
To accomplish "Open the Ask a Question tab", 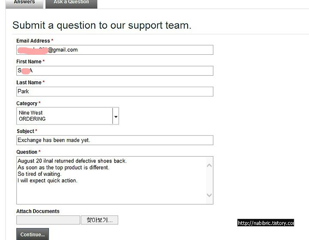I will [x=71, y=3].
